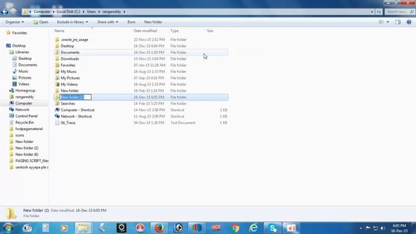Image resolution: width=416 pixels, height=234 pixels.
Task: Expand the breadcrumb arrow after Local Disk (C:)
Action: point(83,12)
